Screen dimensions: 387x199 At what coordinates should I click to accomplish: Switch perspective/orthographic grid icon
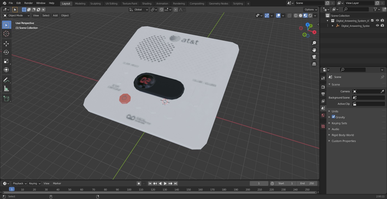(x=314, y=64)
